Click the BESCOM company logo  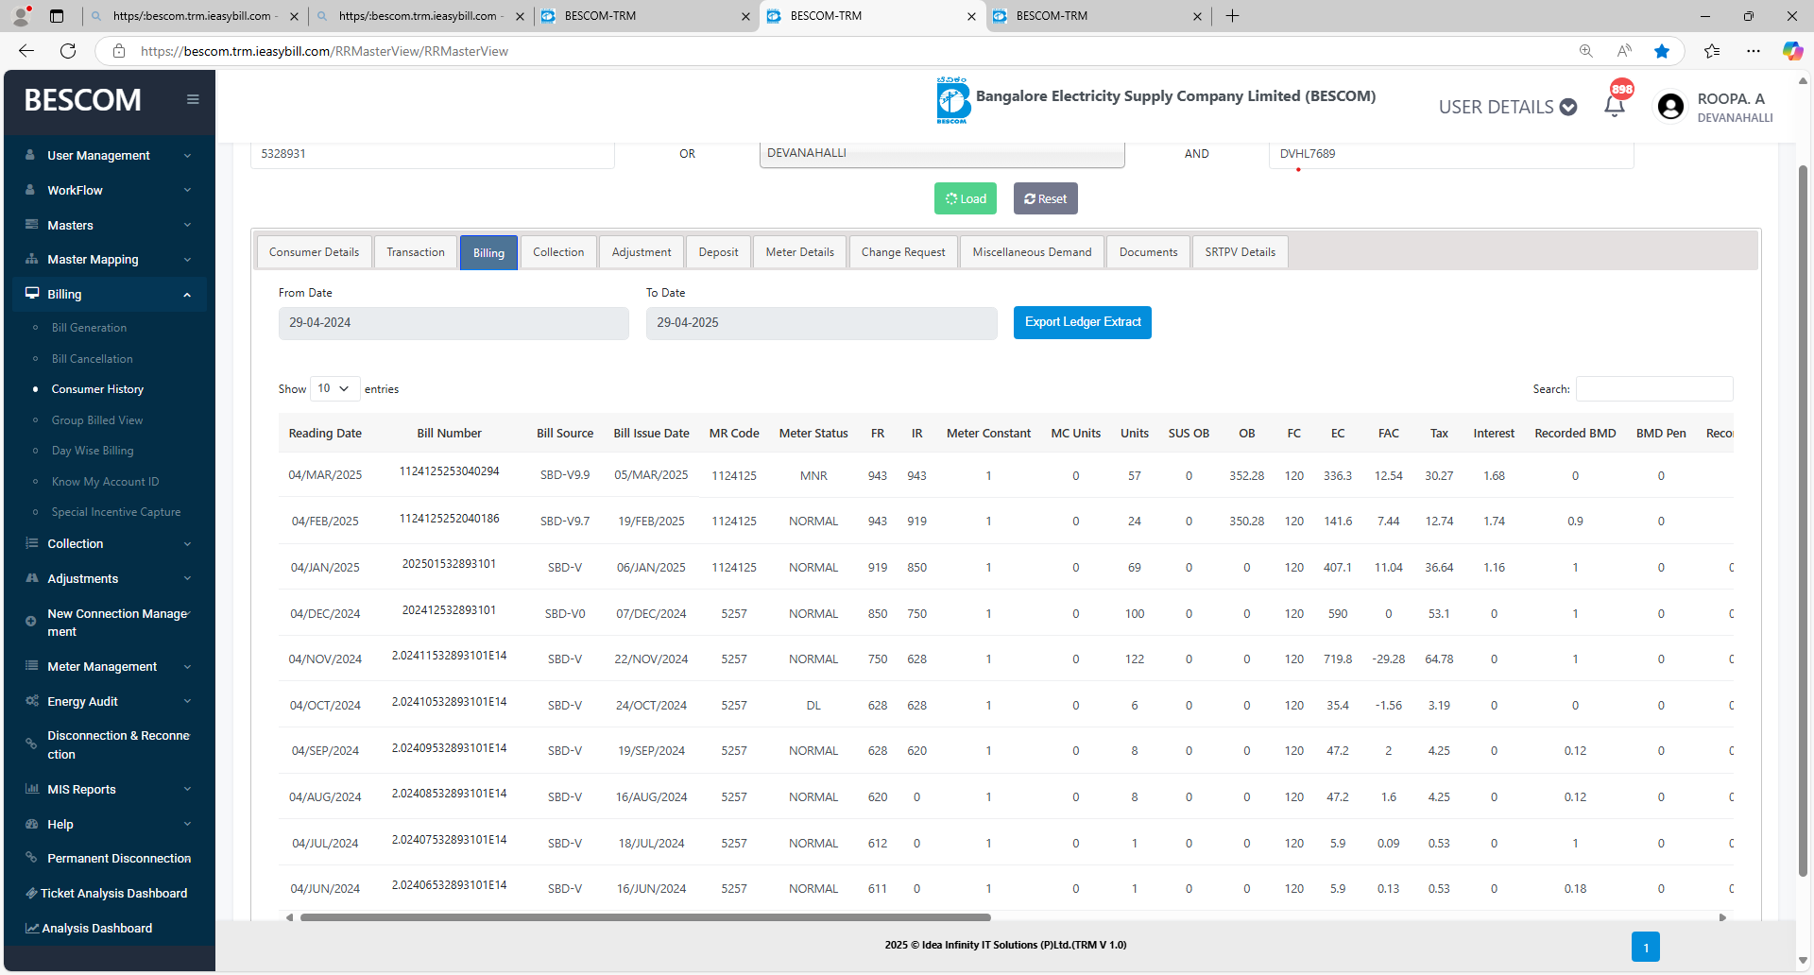(x=953, y=100)
